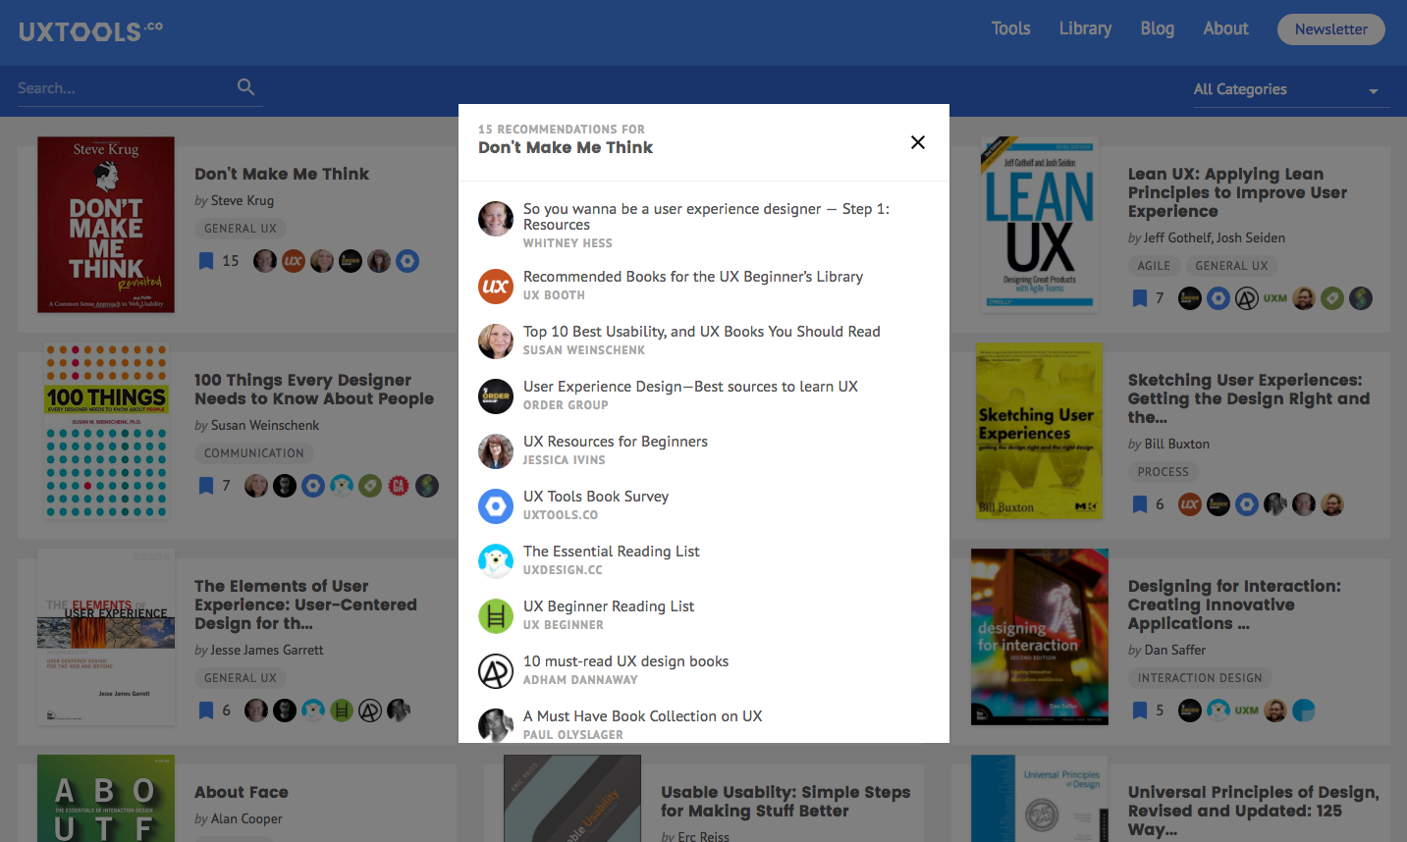Open Sketching User Experiences title
Viewport: 1407px width, 842px height.
pyautogui.click(x=1248, y=398)
